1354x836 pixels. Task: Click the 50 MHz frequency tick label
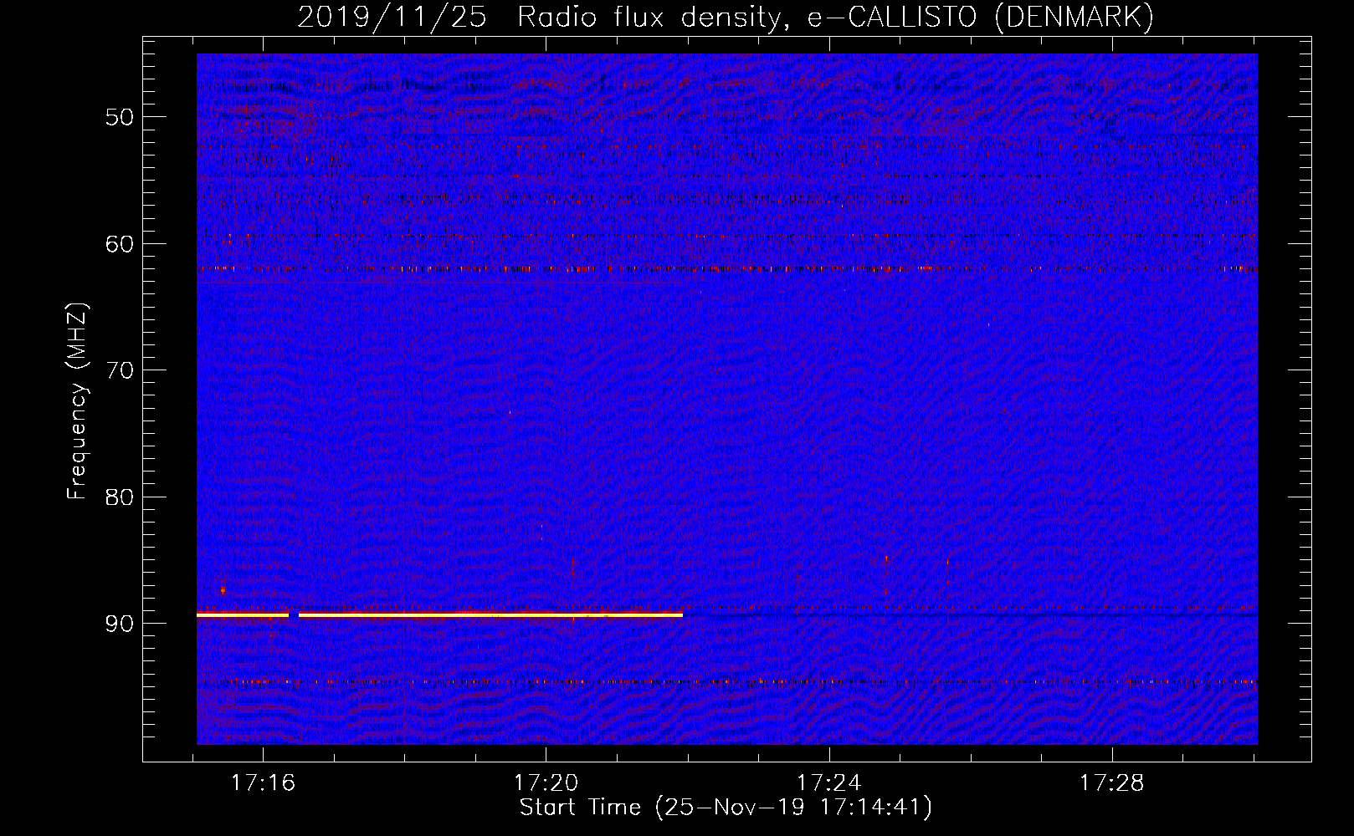point(120,117)
